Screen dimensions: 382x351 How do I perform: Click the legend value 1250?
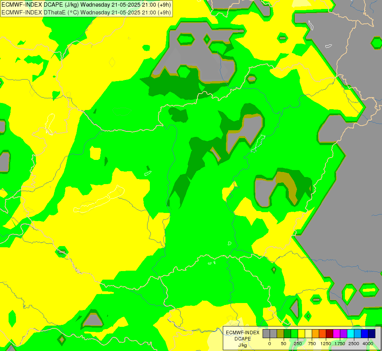coord(326,344)
